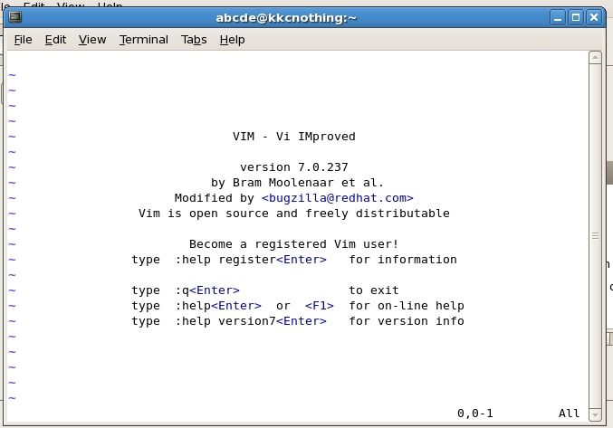Click the 'VIM - Vi IMproved' heading
Image resolution: width=613 pixels, height=428 pixels.
click(x=294, y=137)
